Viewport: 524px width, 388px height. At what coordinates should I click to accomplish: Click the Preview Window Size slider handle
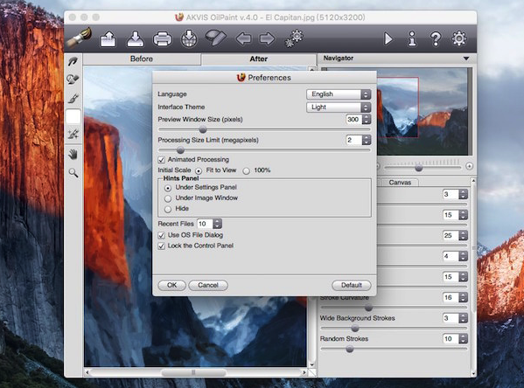pos(203,129)
